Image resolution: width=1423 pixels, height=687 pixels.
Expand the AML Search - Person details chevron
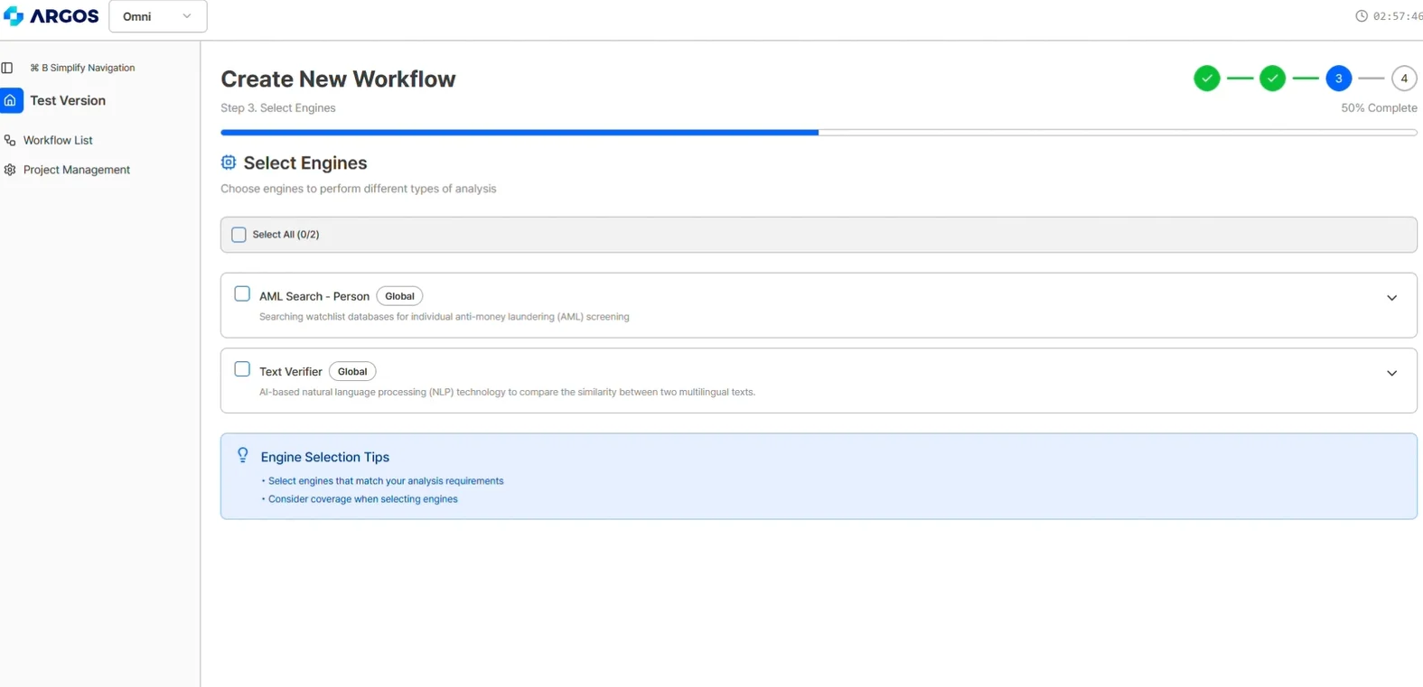point(1391,298)
